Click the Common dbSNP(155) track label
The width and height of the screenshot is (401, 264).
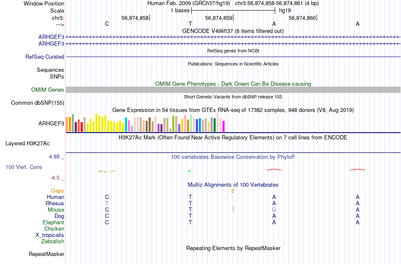coord(38,103)
